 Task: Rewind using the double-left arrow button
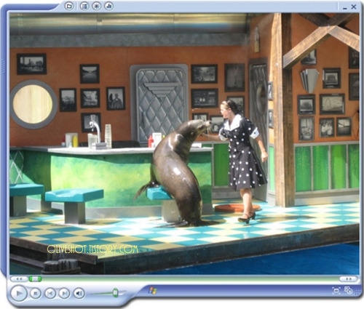point(19,279)
